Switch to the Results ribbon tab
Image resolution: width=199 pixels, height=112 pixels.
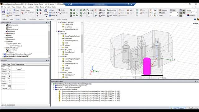coord(41,19)
